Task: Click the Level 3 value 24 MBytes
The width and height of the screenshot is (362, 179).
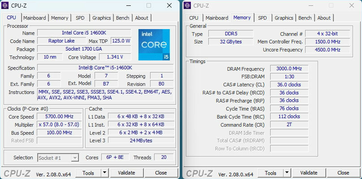Action: coord(141,140)
